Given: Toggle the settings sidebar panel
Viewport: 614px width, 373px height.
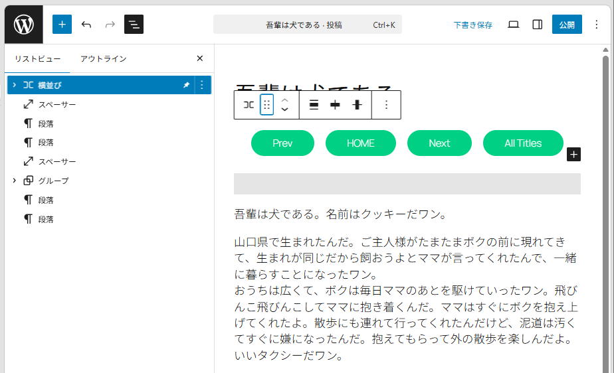Looking at the screenshot, I should point(538,25).
